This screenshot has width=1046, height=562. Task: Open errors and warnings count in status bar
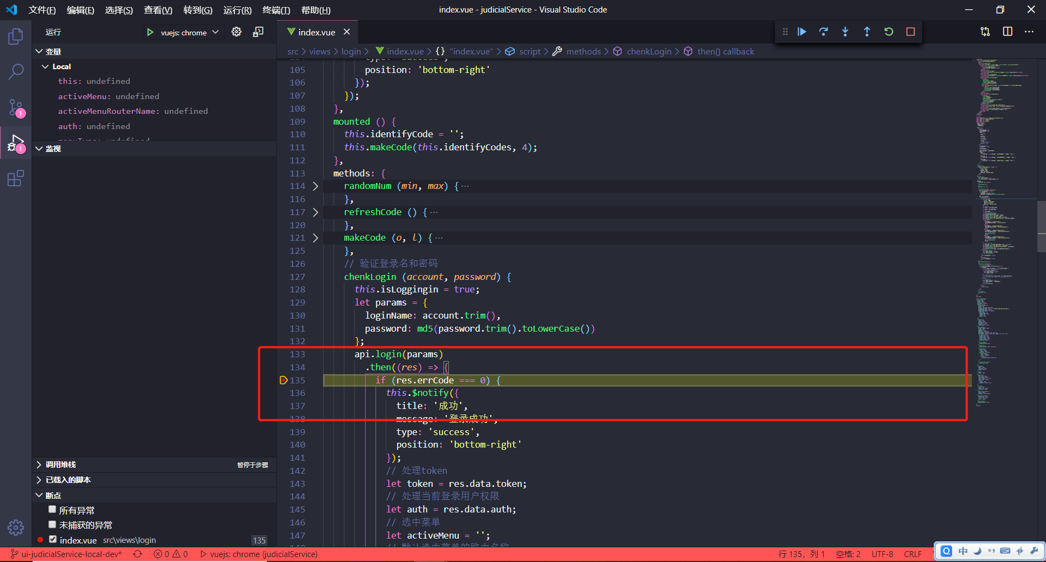pyautogui.click(x=171, y=554)
